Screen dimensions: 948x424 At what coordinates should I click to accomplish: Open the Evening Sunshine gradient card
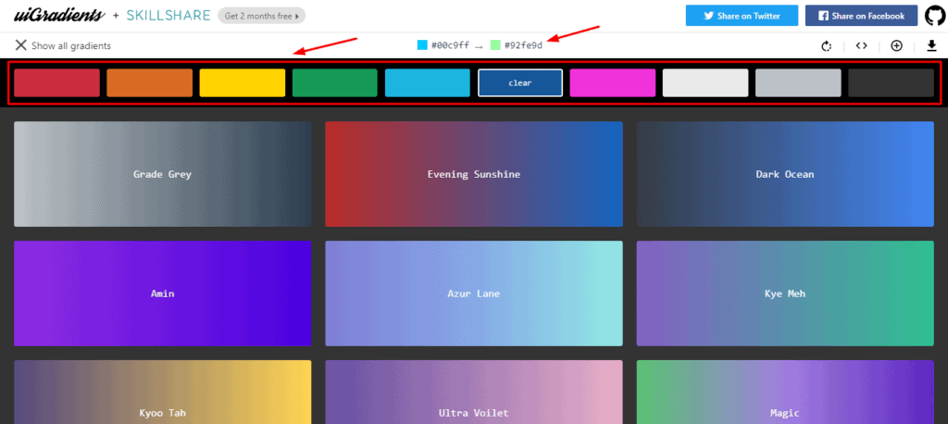pos(474,174)
